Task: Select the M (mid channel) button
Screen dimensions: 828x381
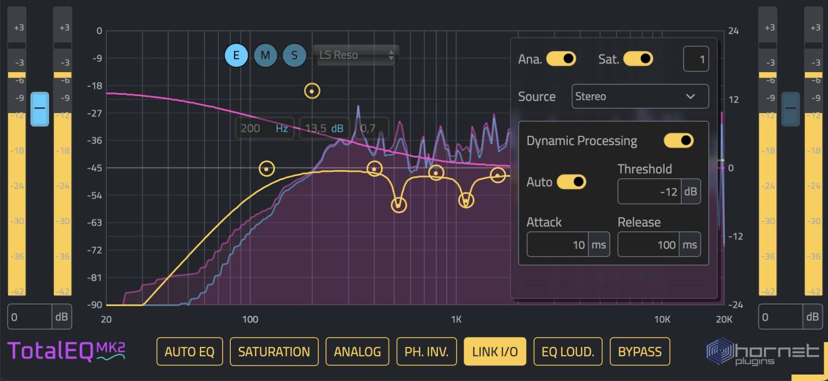Action: [265, 55]
